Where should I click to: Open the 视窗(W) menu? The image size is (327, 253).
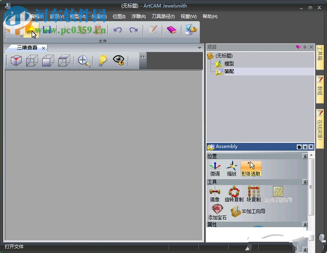(x=189, y=16)
